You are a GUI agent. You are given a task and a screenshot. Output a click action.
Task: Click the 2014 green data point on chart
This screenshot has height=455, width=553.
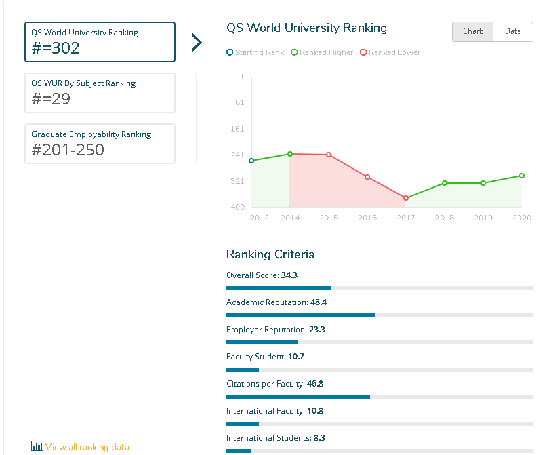click(290, 154)
